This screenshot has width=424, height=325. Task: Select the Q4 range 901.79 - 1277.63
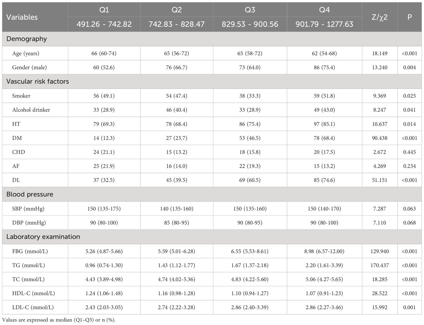click(324, 24)
